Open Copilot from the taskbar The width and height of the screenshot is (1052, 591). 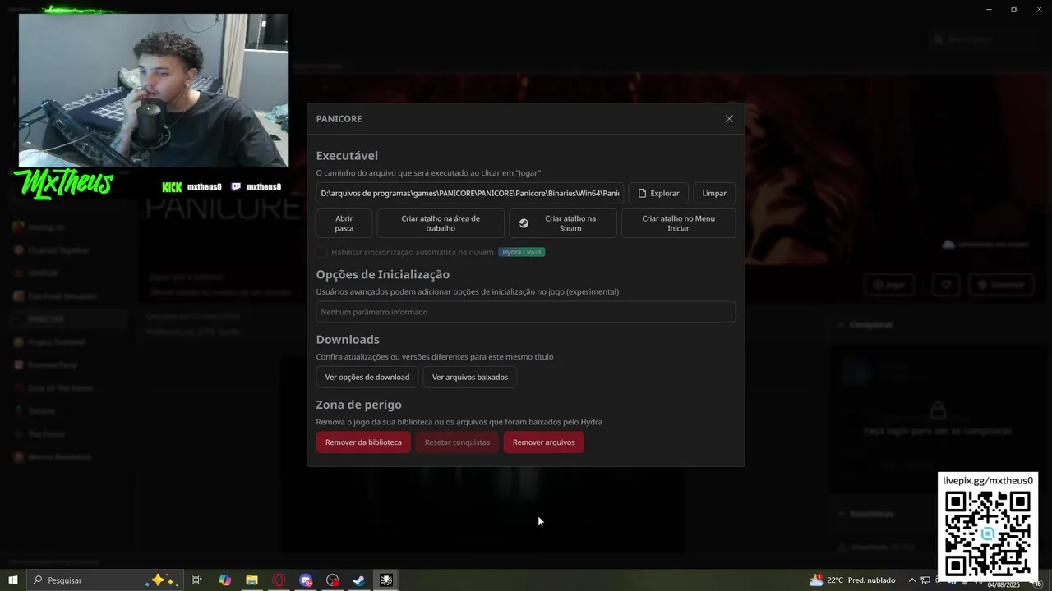coord(225,580)
